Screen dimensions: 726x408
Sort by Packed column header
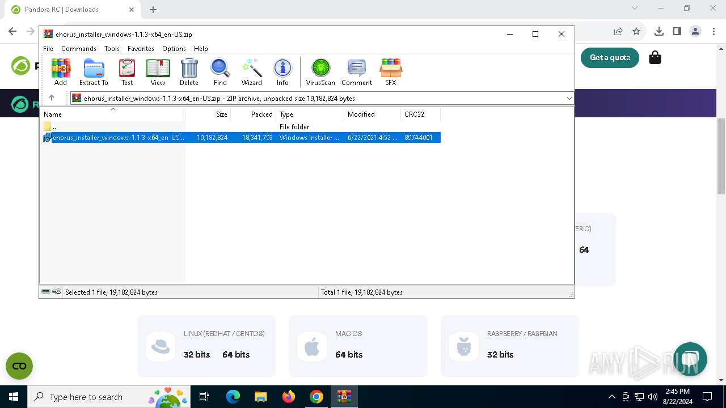pos(253,114)
